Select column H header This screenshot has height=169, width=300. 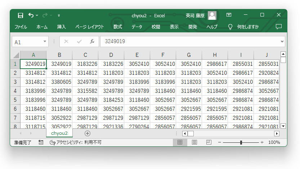215,55
